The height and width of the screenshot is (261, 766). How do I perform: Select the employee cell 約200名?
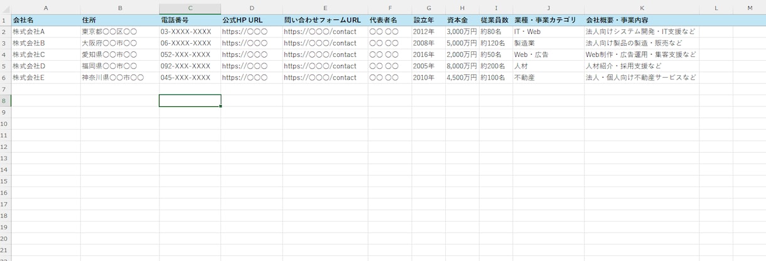(495, 66)
